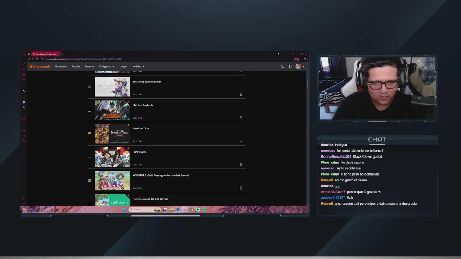Screen dimensions: 461x259
Task: Click ArmandoAca47 username in chat
Action: click(333, 192)
